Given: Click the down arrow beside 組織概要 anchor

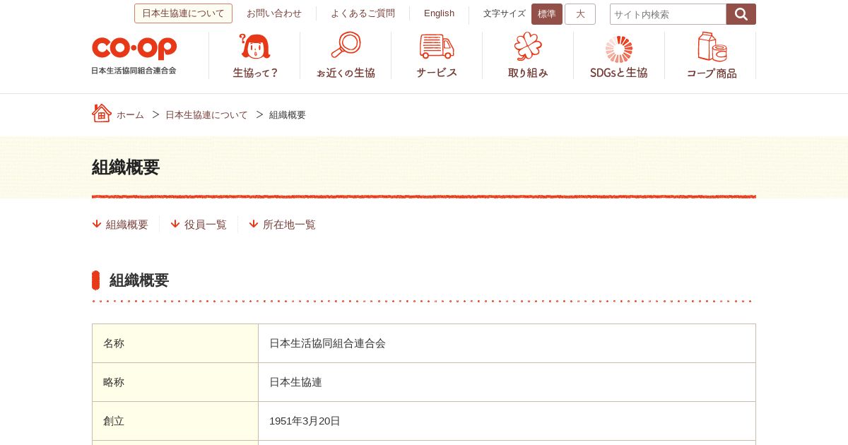Looking at the screenshot, I should pos(97,224).
